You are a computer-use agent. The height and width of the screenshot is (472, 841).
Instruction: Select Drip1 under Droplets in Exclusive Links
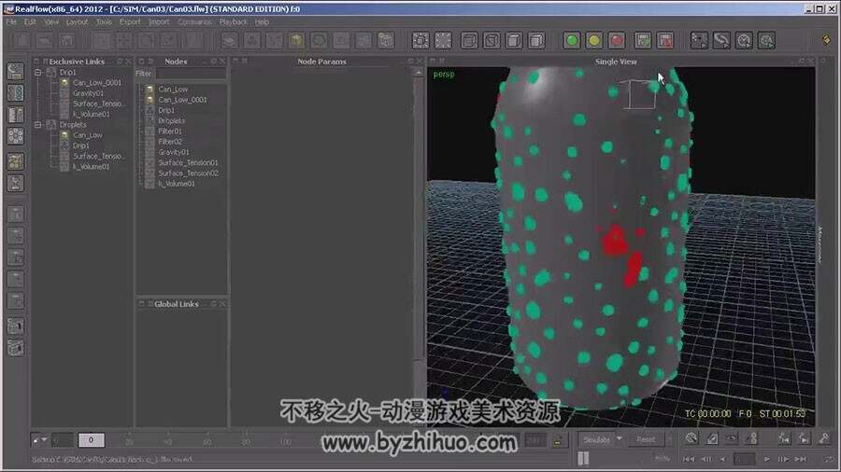click(81, 146)
